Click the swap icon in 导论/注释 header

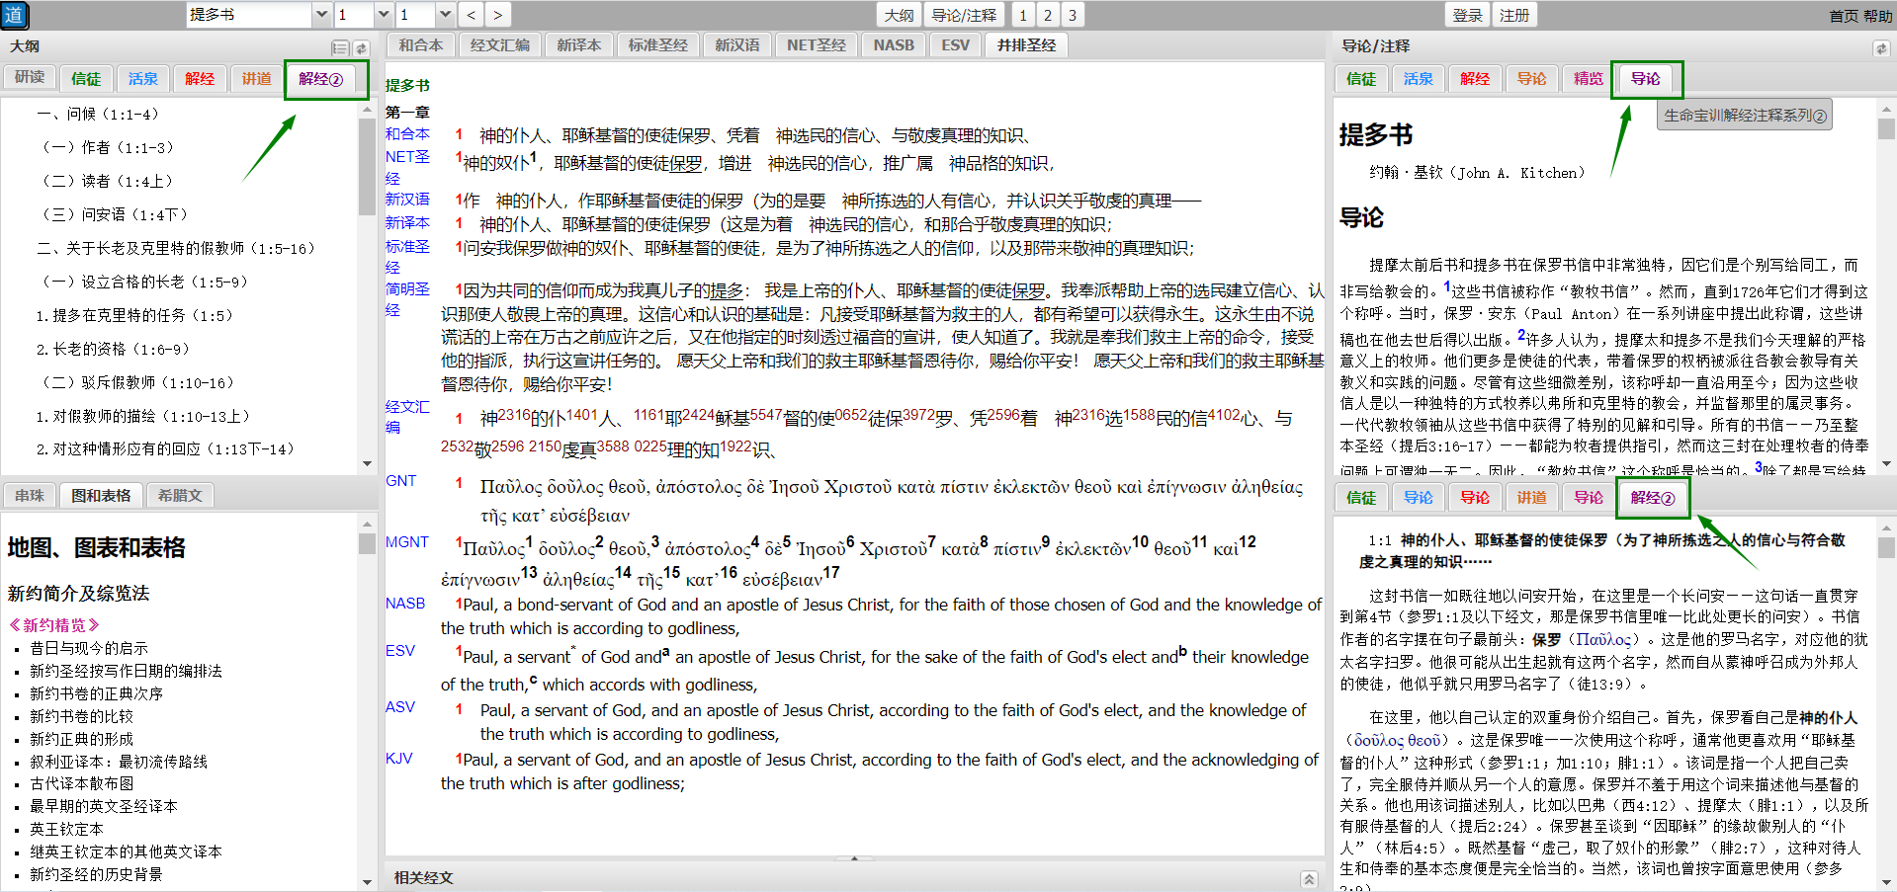[1880, 47]
